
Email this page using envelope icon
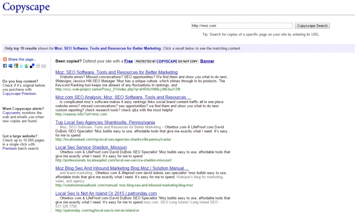pyautogui.click(x=44, y=66)
